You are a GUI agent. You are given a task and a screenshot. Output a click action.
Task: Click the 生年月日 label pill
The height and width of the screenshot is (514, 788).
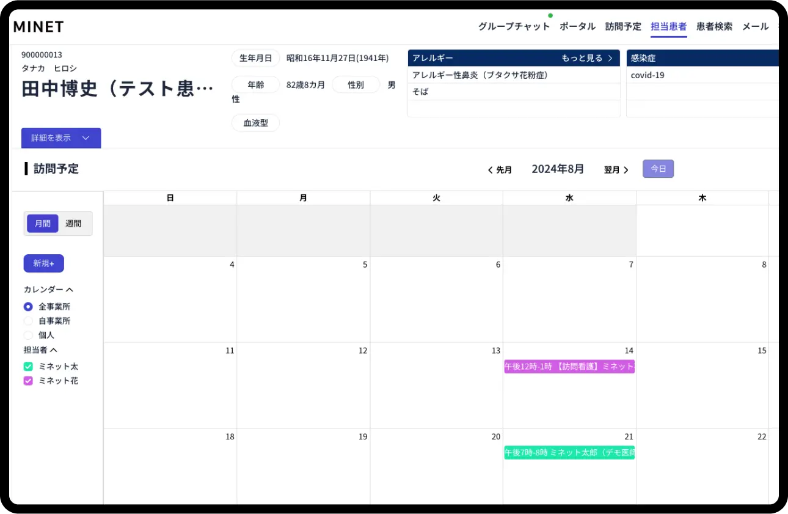coord(255,59)
